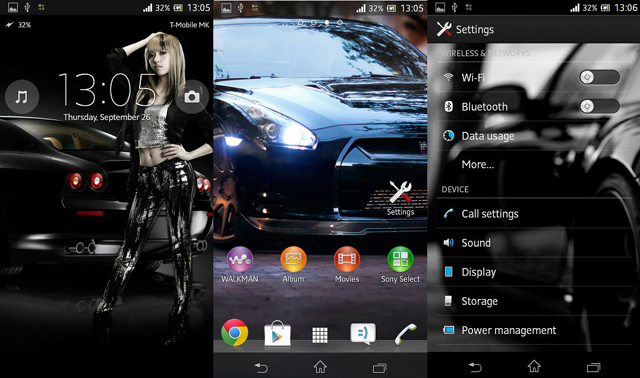
Task: Open the Messaging app in the dock
Action: (363, 334)
